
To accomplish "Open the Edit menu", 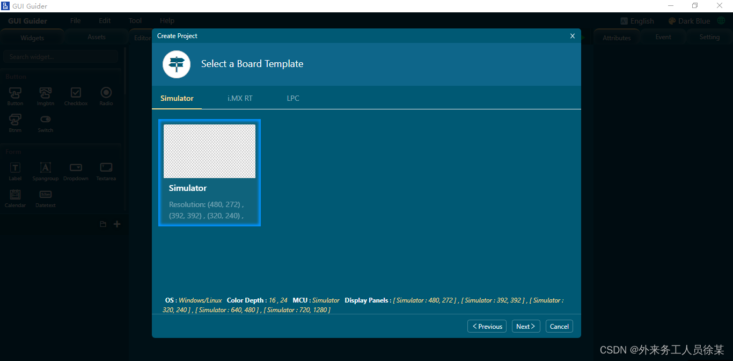I will 105,21.
